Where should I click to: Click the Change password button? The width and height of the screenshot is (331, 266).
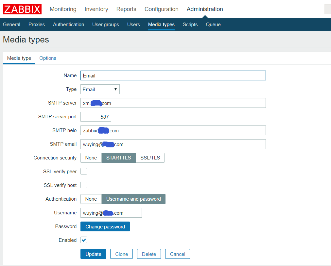[x=105, y=226]
